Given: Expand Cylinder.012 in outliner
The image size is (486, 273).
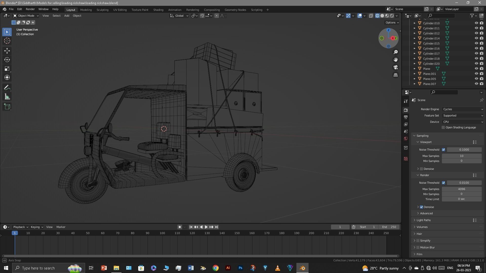Looking at the screenshot, I should (414, 33).
